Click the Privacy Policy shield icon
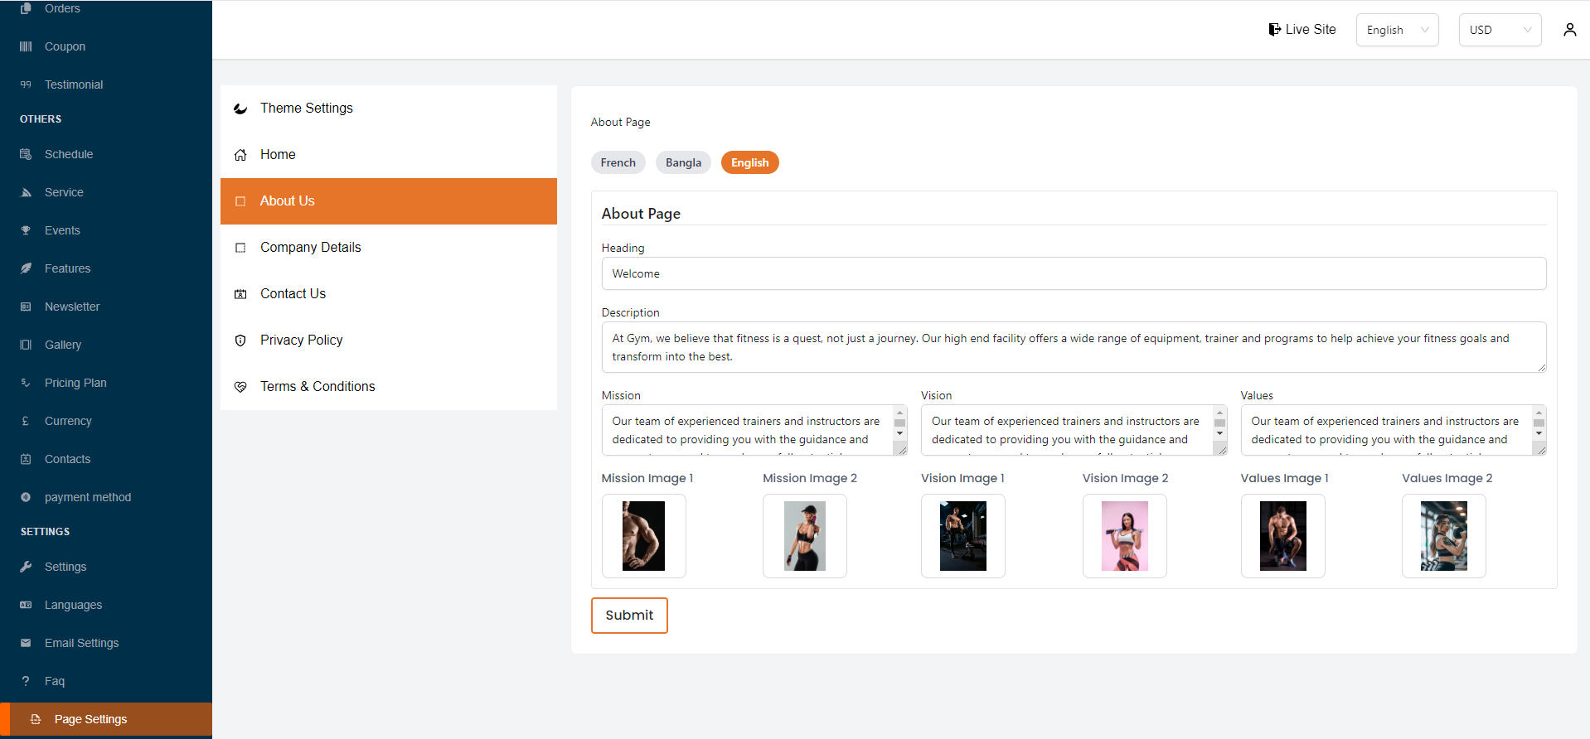 click(x=240, y=341)
